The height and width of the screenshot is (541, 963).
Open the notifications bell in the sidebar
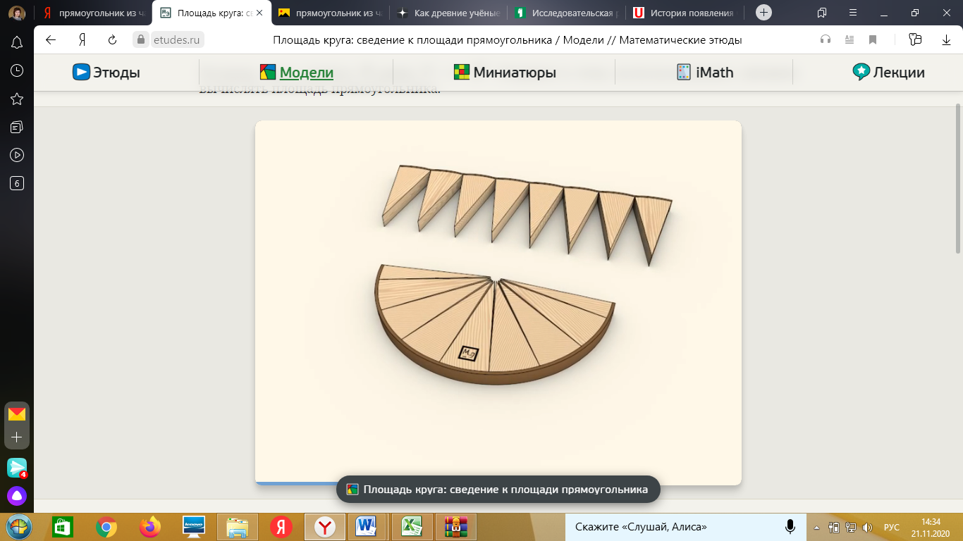click(x=17, y=43)
